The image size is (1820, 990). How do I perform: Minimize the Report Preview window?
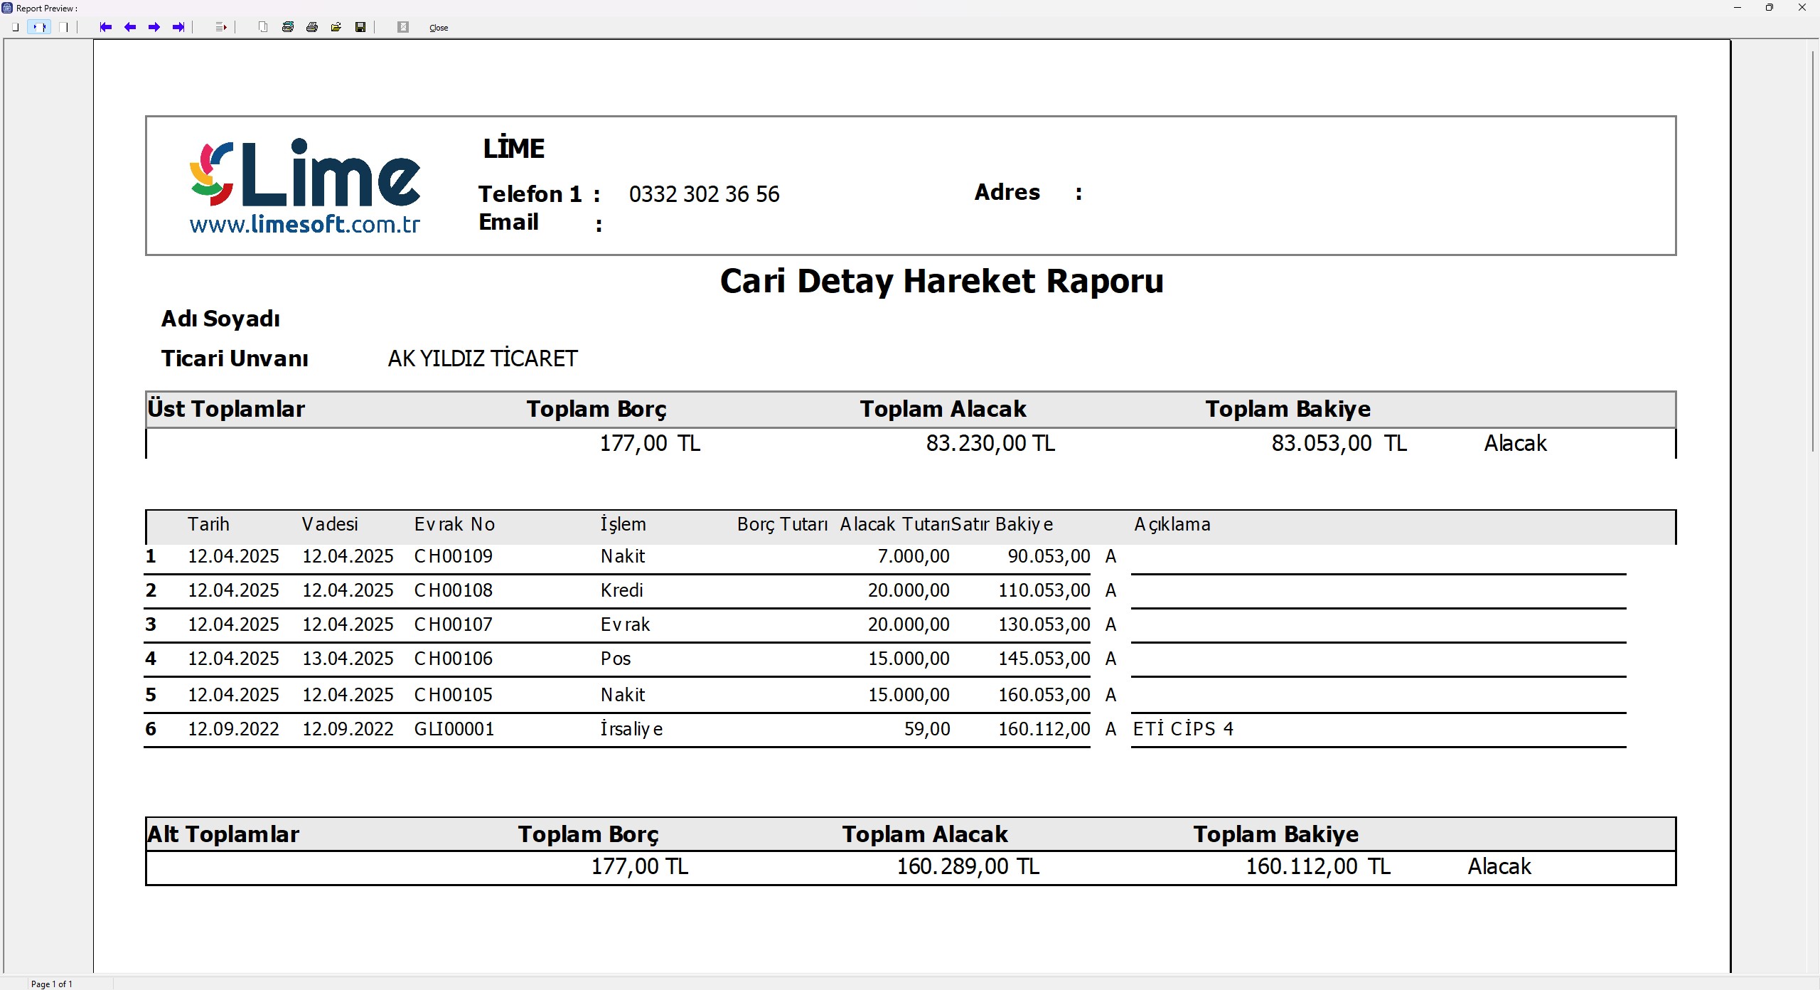pyautogui.click(x=1738, y=8)
